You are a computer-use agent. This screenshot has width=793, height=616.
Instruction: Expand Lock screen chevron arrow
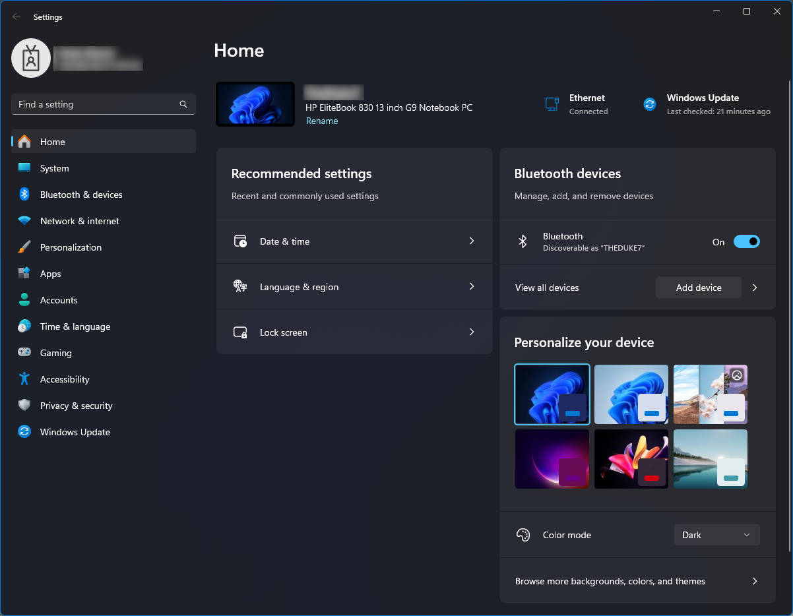click(472, 332)
